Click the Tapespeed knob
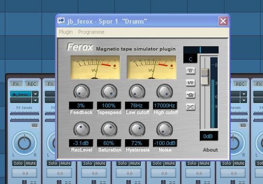 (109, 92)
